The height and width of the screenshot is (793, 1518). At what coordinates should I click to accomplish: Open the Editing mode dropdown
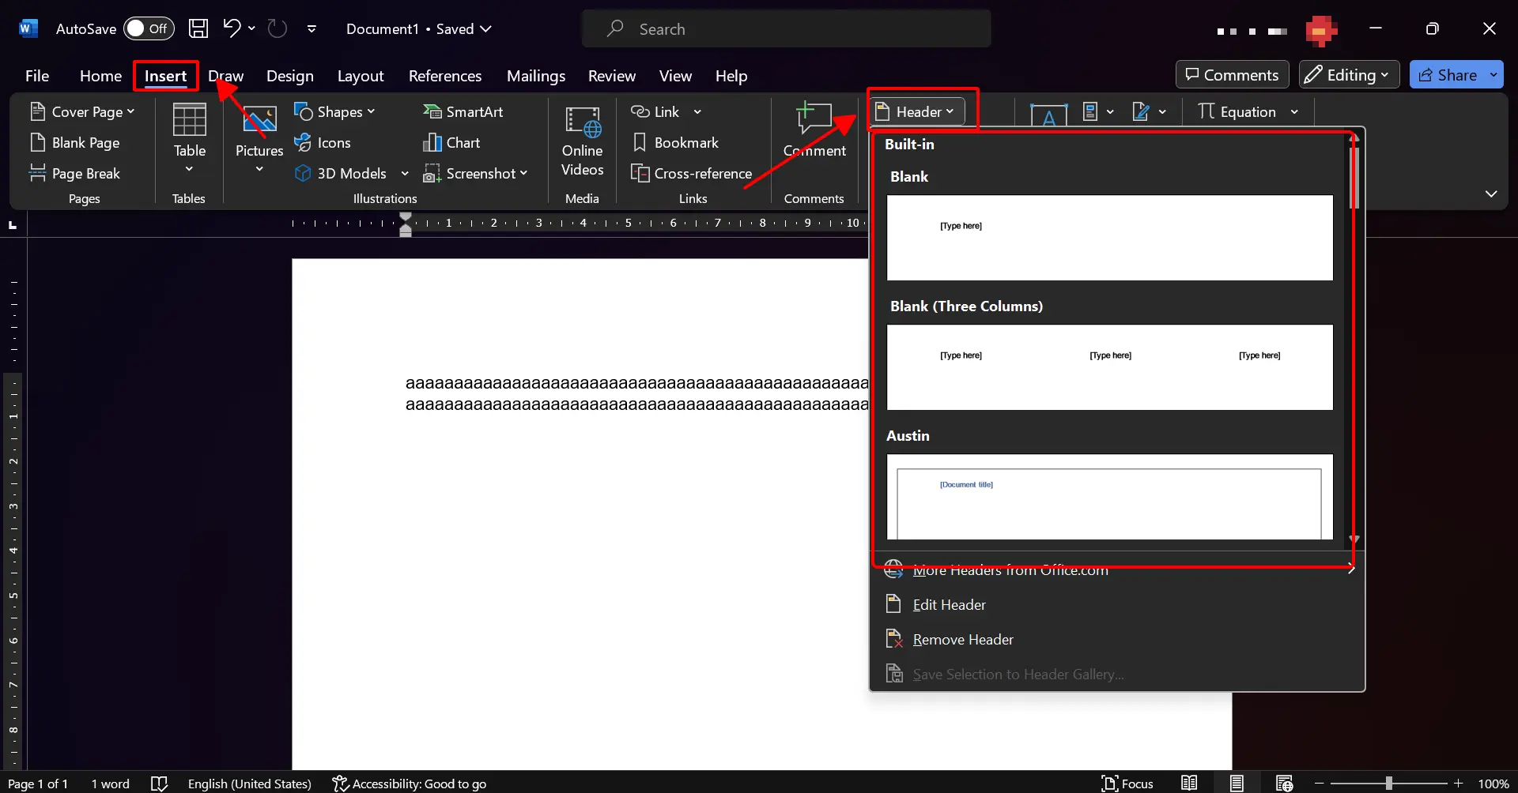pos(1349,75)
